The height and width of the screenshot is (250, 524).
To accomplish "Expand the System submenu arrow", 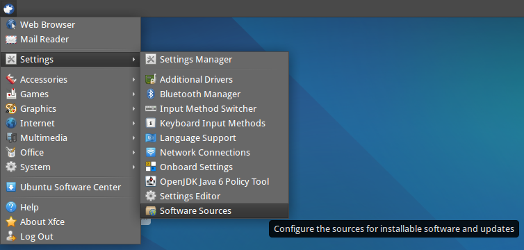I will [133, 167].
